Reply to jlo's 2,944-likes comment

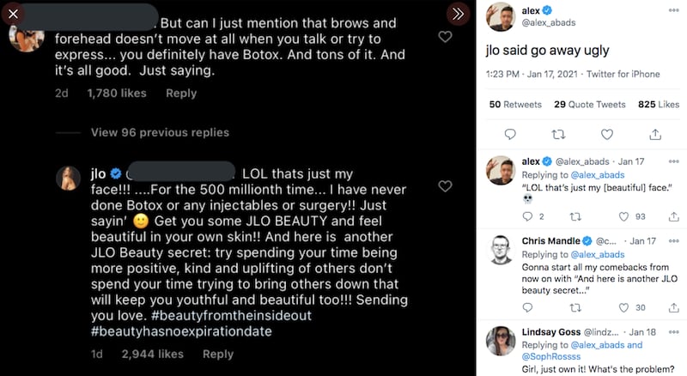coord(218,354)
